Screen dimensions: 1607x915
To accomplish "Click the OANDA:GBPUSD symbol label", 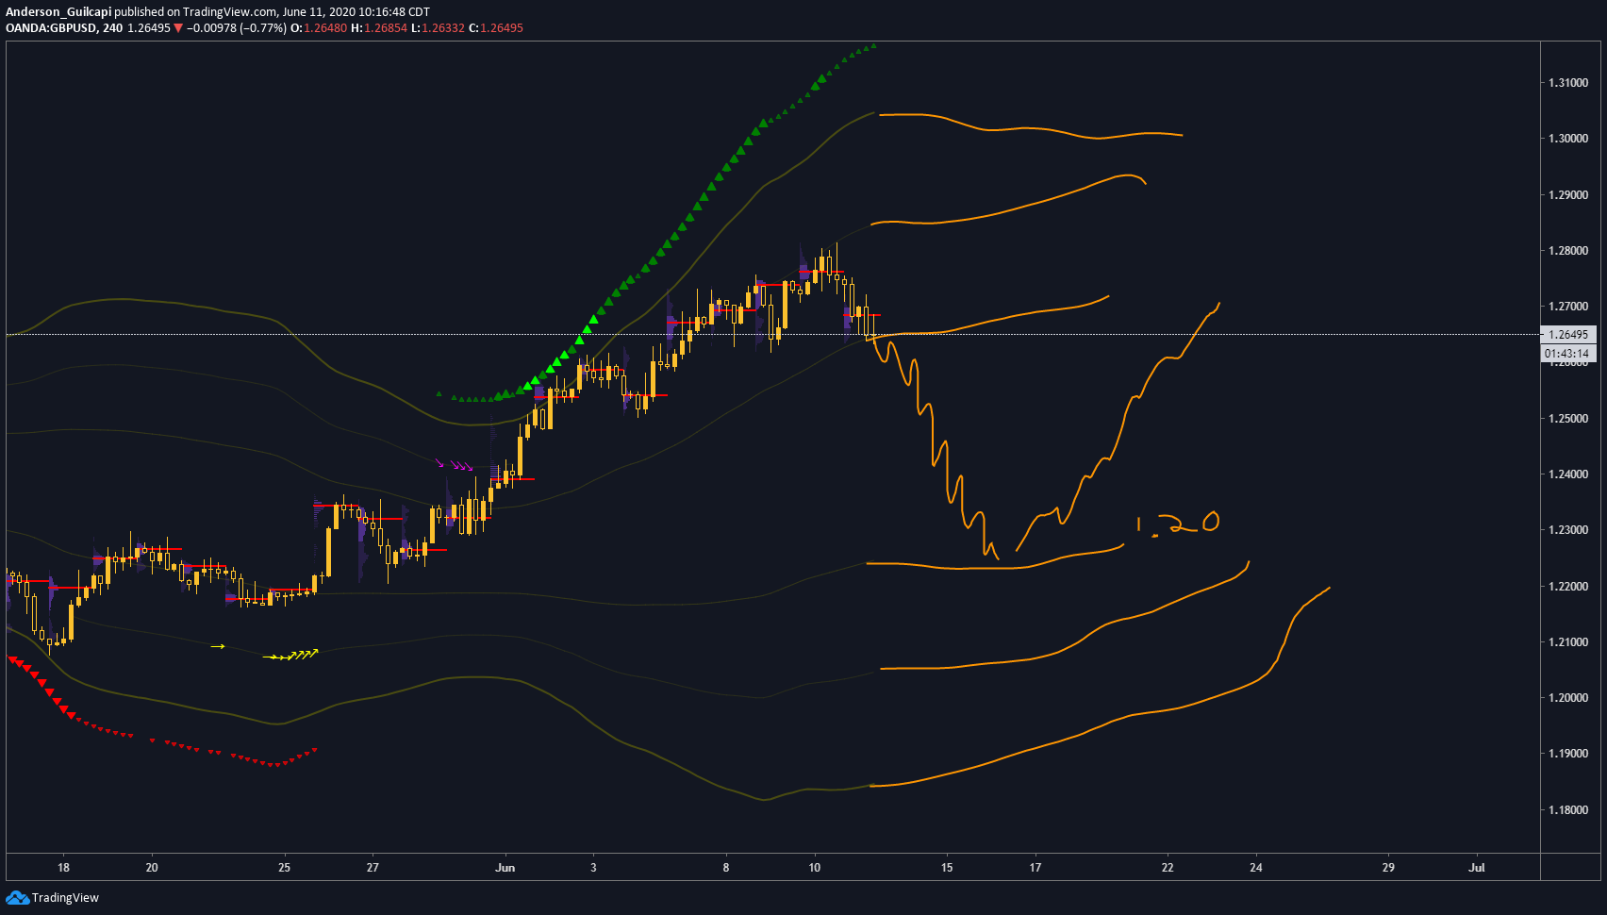I will 51,28.
